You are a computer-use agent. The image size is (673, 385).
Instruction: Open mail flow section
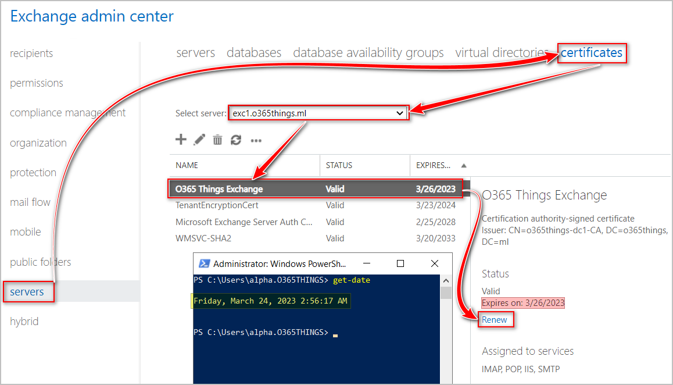pyautogui.click(x=30, y=202)
